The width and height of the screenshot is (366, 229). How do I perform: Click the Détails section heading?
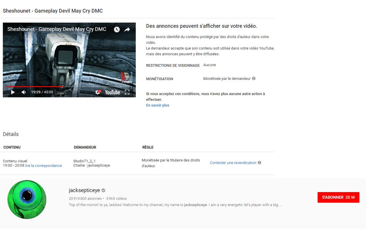click(11, 134)
